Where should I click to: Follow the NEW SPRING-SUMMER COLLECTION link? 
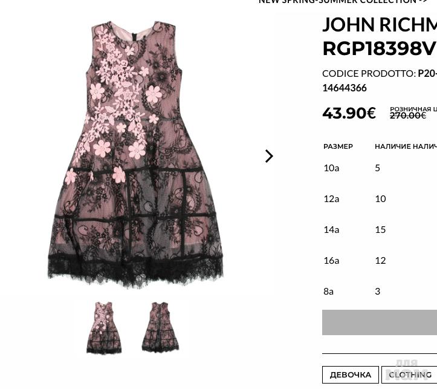point(343,2)
